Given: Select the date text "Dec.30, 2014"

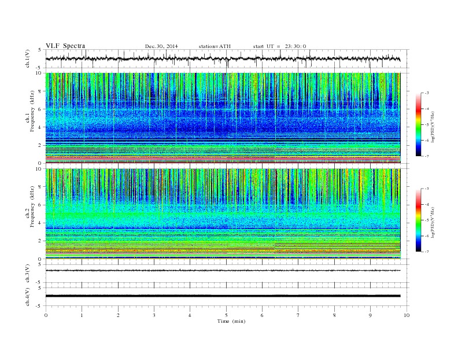Looking at the screenshot, I should [x=161, y=46].
